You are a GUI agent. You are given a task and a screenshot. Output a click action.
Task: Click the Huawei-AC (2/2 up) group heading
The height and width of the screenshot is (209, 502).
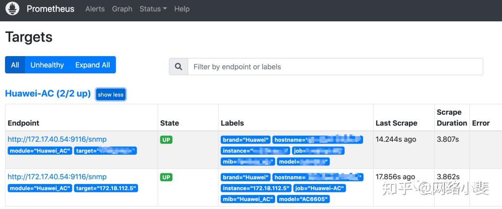(x=47, y=94)
